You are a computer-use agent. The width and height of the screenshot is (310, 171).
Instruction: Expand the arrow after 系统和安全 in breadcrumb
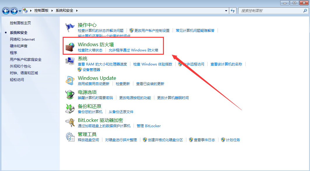pyautogui.click(x=77, y=11)
